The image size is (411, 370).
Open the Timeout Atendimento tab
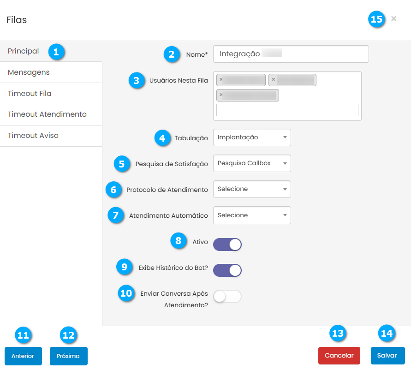pyautogui.click(x=47, y=114)
